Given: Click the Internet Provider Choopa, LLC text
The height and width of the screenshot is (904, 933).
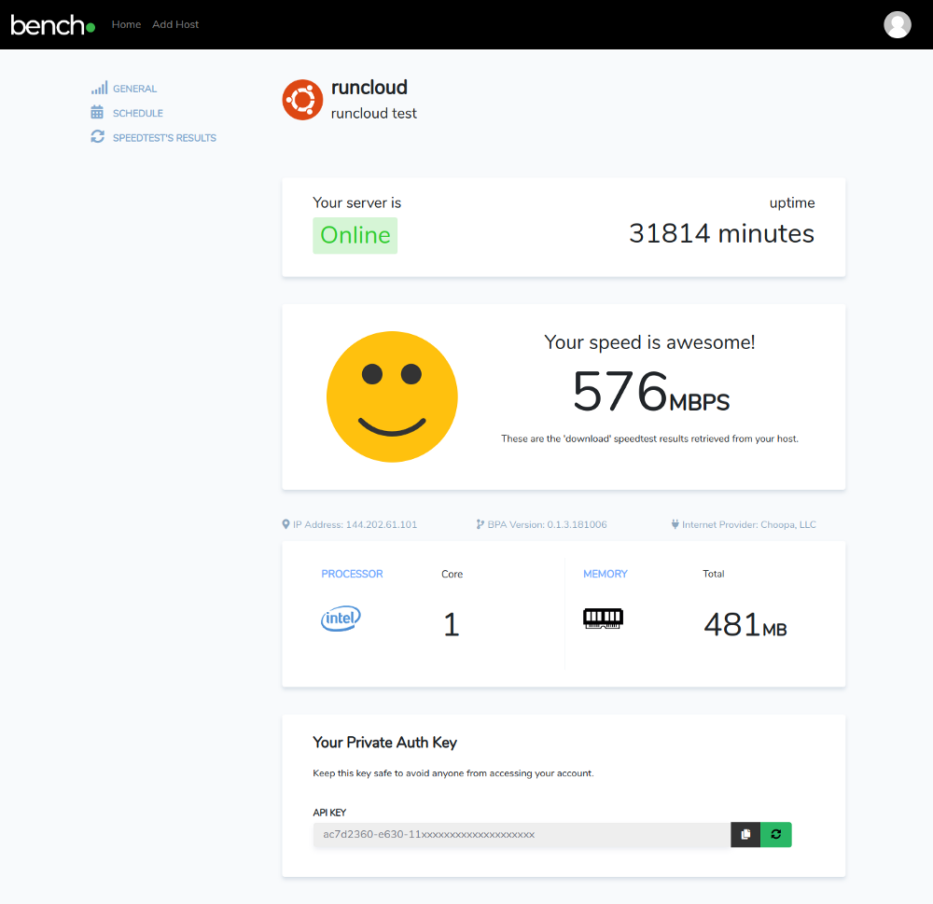Looking at the screenshot, I should pyautogui.click(x=749, y=525).
